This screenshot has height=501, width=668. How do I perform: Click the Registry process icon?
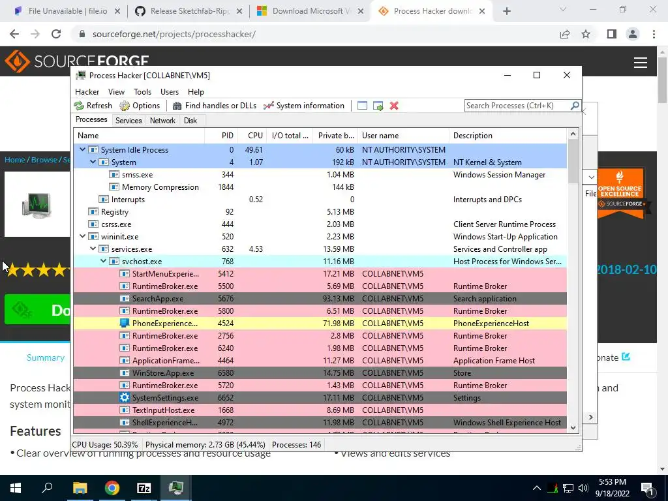pos(93,212)
